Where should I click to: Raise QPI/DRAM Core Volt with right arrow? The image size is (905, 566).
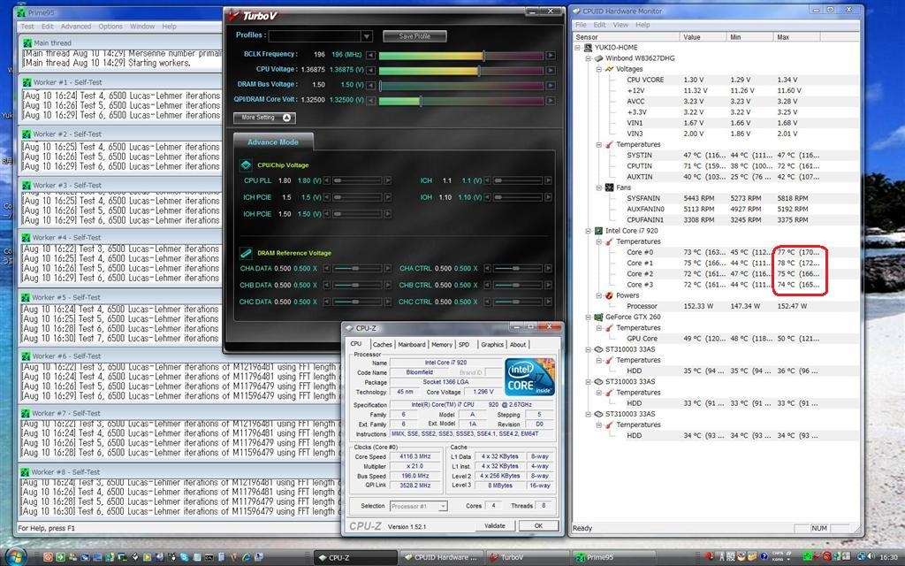(x=551, y=101)
